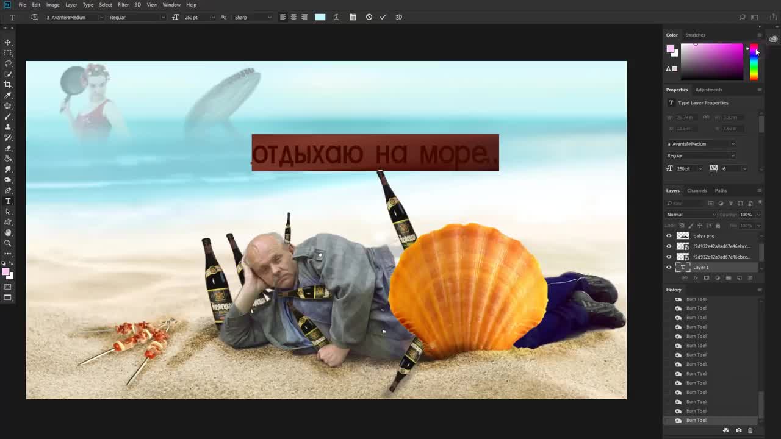781x439 pixels.
Task: Pick the Zoom tool in the toolbar
Action: point(8,243)
